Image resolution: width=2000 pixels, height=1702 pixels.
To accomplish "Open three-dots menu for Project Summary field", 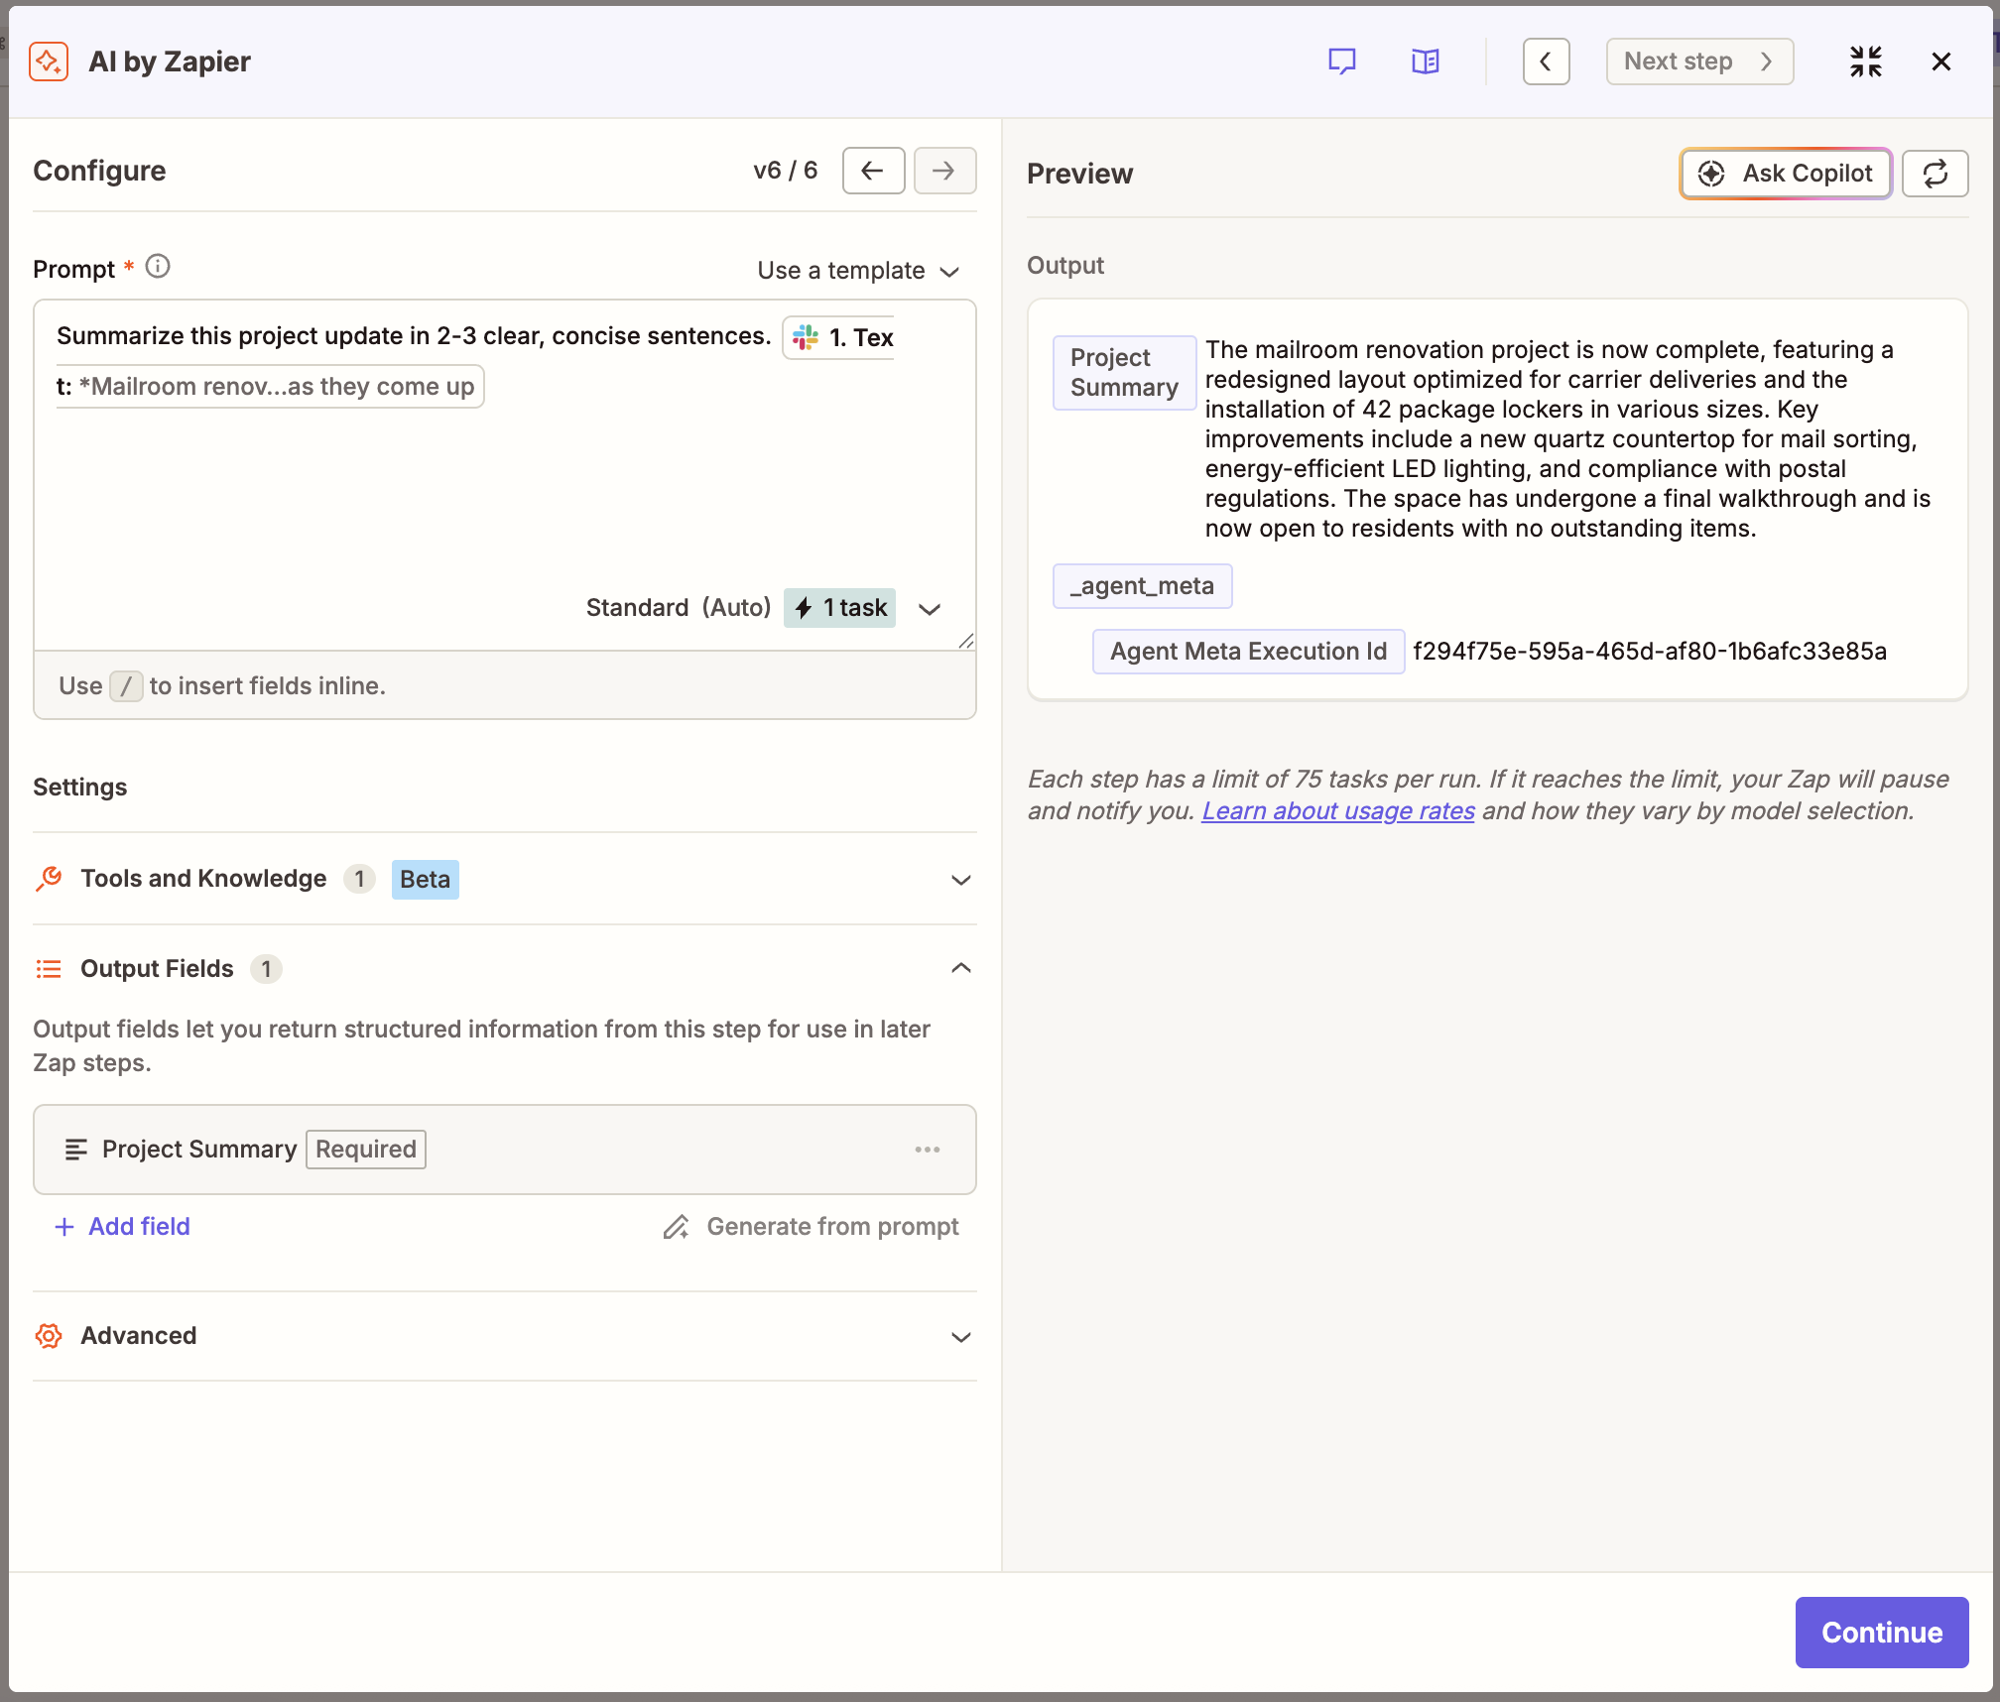I will coord(928,1150).
